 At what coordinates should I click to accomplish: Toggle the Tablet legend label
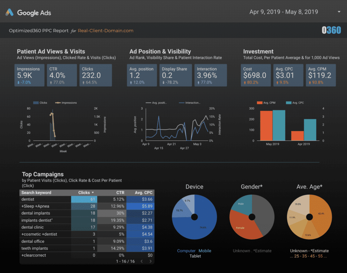[195, 256]
